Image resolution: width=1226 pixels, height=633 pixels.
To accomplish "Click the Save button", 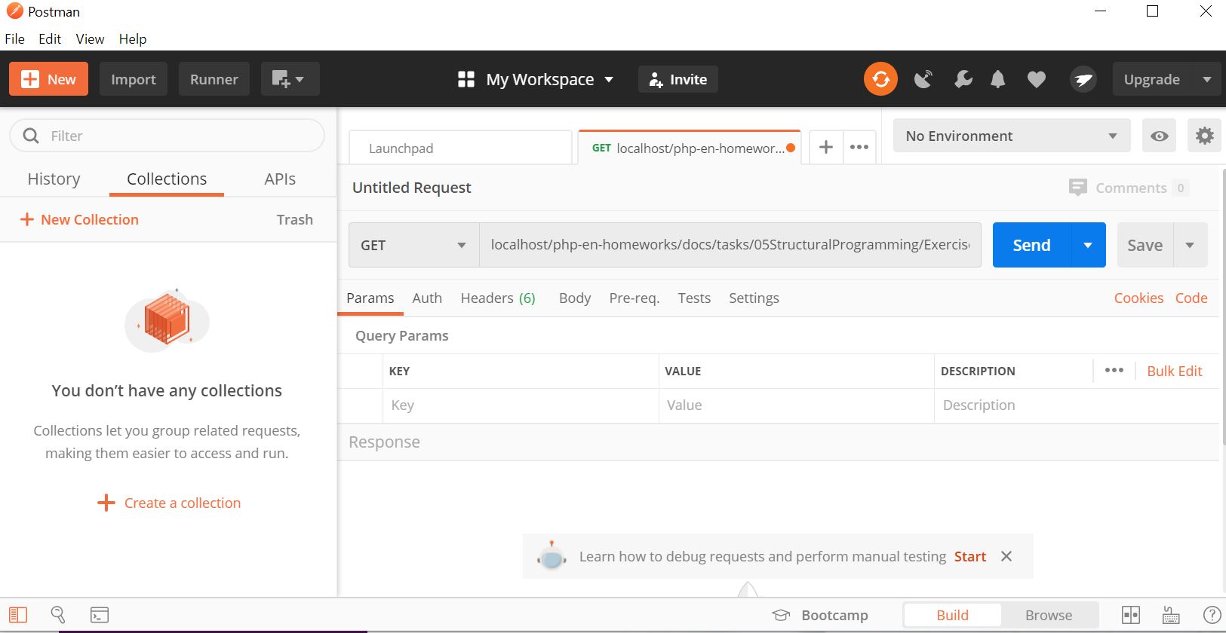I will (1145, 245).
